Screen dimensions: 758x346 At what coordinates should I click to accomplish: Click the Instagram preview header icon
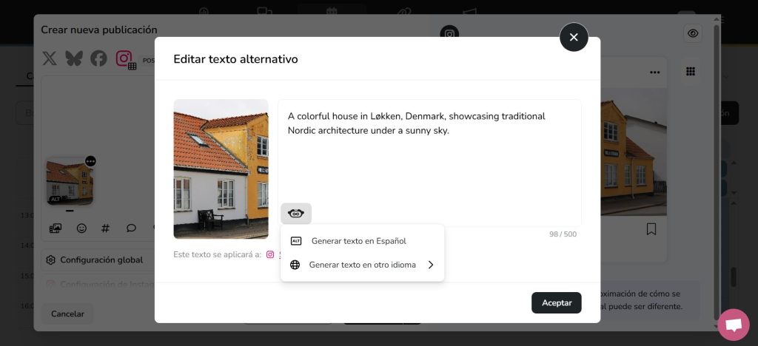tap(449, 34)
